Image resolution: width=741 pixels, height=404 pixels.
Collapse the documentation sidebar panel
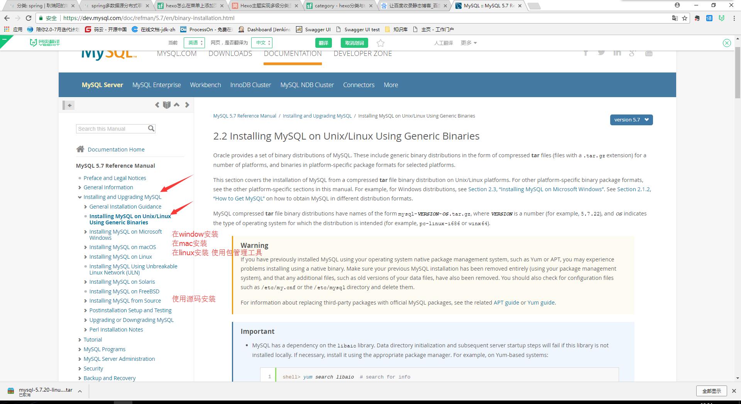[x=68, y=105]
